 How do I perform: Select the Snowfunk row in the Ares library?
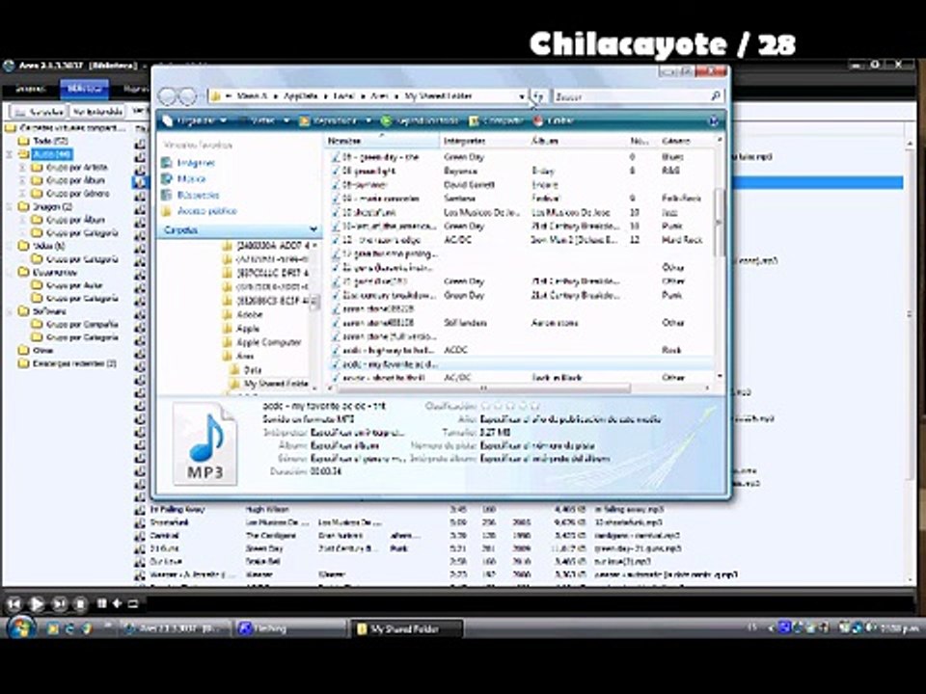(520, 522)
